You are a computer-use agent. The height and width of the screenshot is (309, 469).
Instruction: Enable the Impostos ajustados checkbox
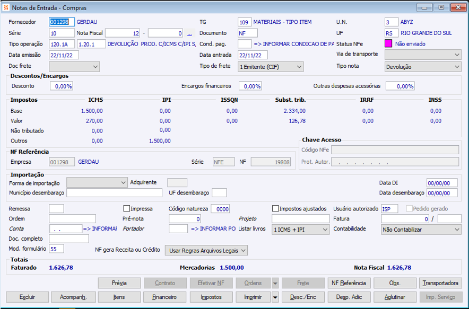[x=275, y=209]
